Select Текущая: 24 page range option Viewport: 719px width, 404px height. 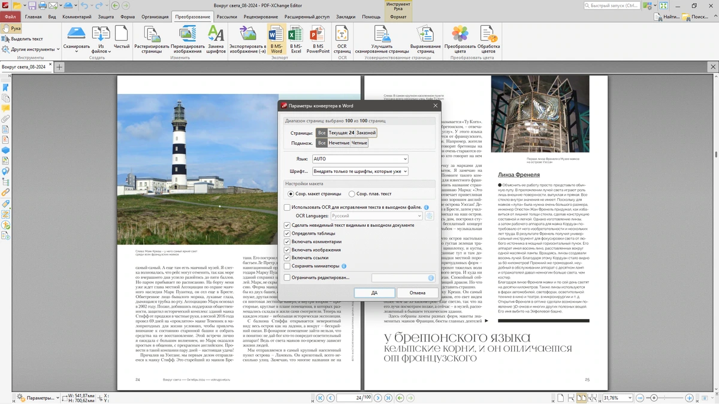[342, 133]
